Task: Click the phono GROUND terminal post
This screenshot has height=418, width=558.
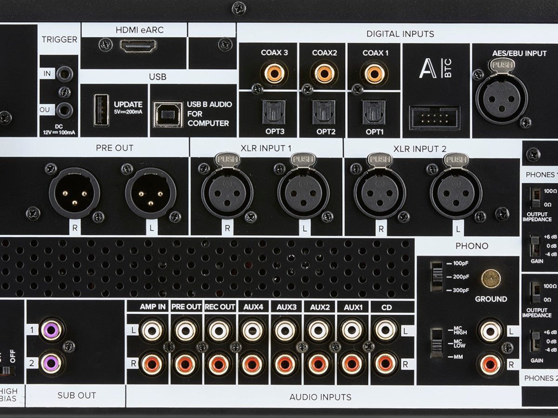Action: coord(491,279)
